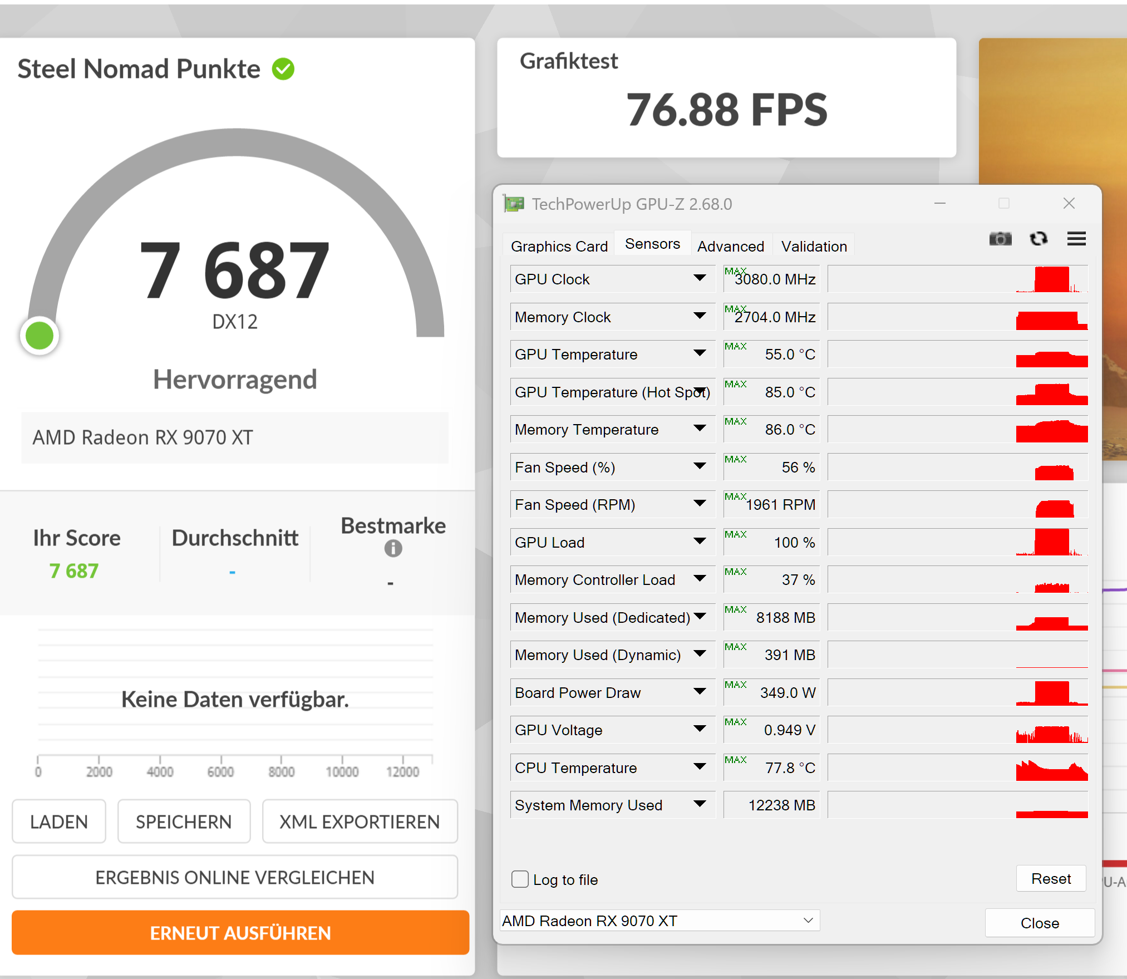The width and height of the screenshot is (1127, 979).
Task: Switch to the Graphics Card tab
Action: [559, 246]
